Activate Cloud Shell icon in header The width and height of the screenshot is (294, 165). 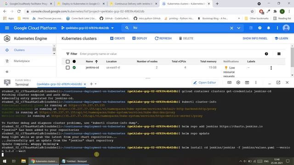point(251,28)
